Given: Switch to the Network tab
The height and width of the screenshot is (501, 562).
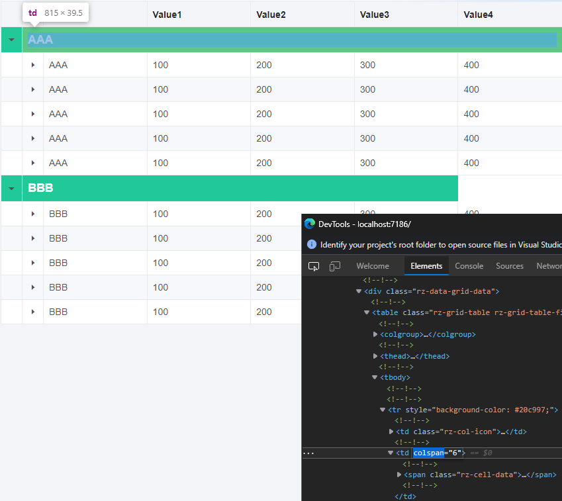Looking at the screenshot, I should point(550,265).
